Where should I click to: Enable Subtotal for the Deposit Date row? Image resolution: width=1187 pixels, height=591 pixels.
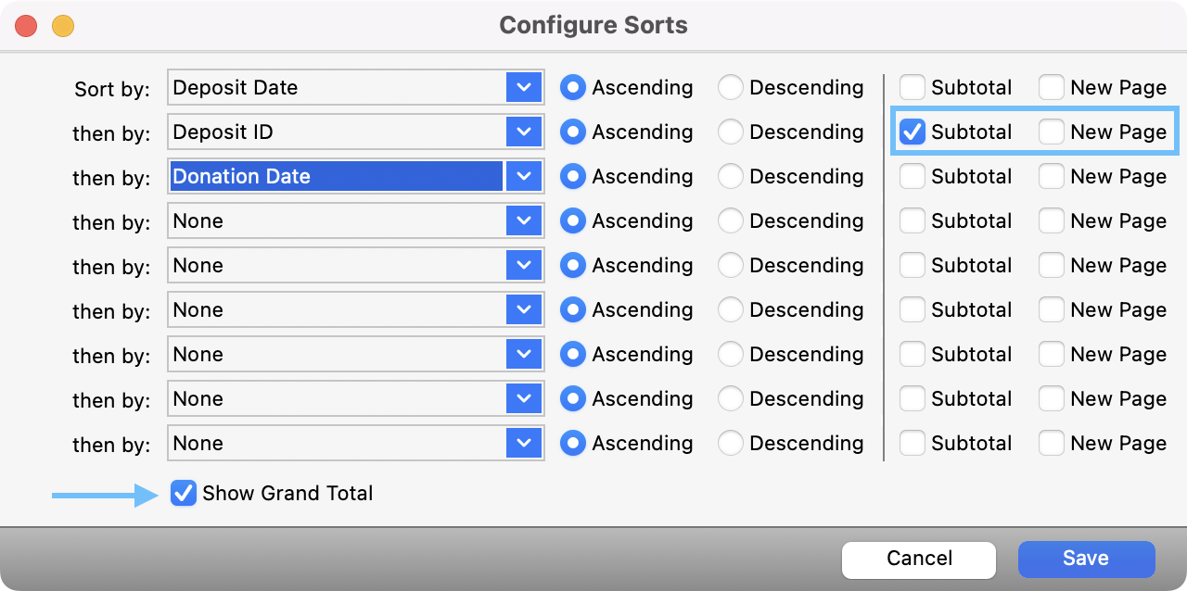[x=913, y=88]
